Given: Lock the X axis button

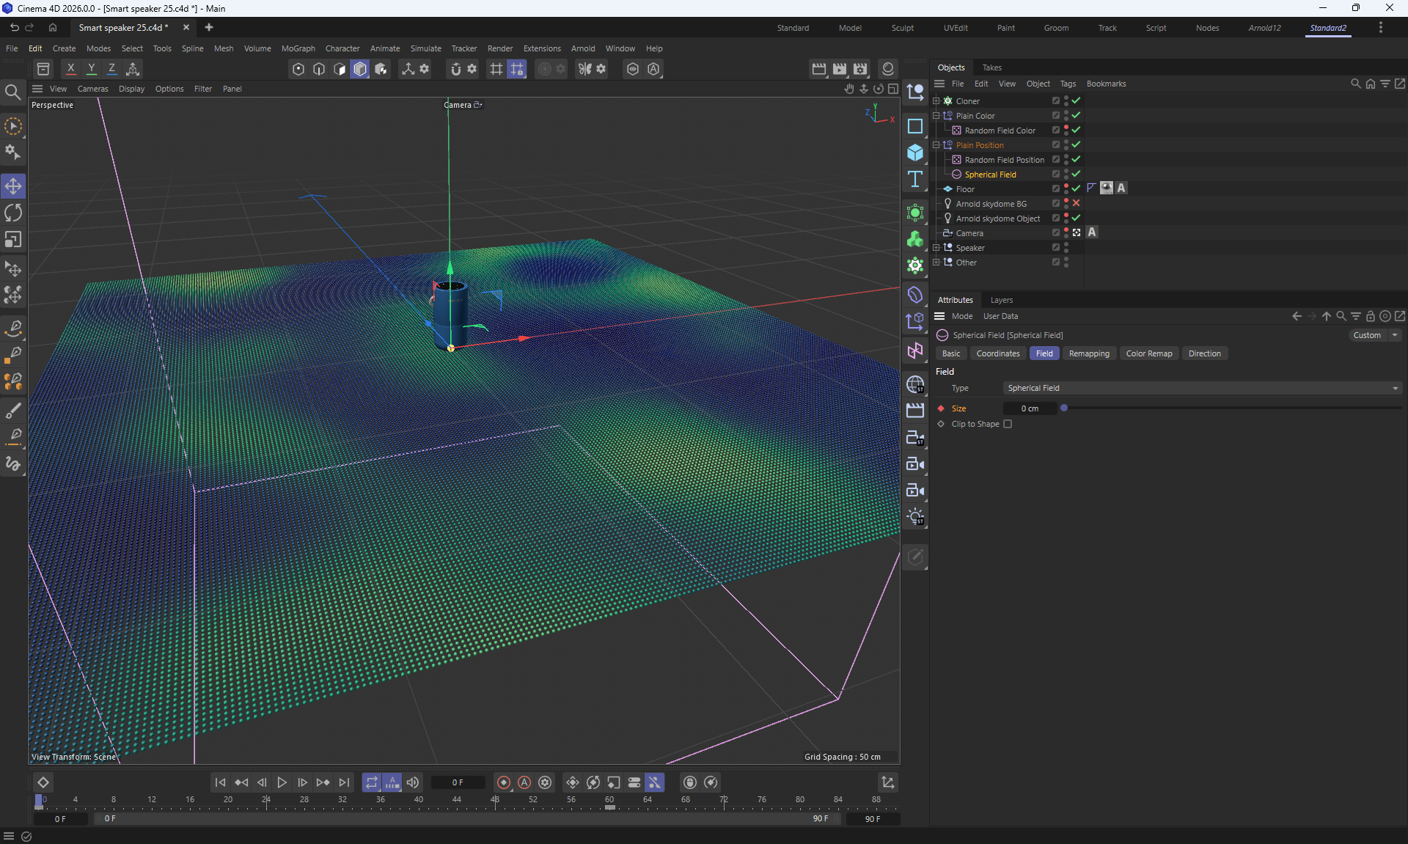Looking at the screenshot, I should tap(70, 68).
